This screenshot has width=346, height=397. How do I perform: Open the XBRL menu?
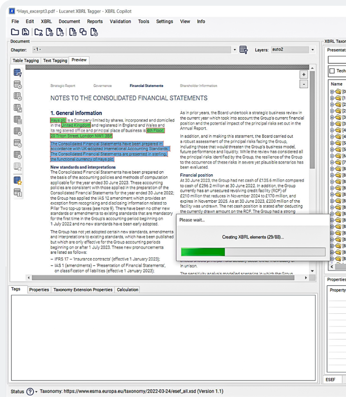tap(46, 21)
